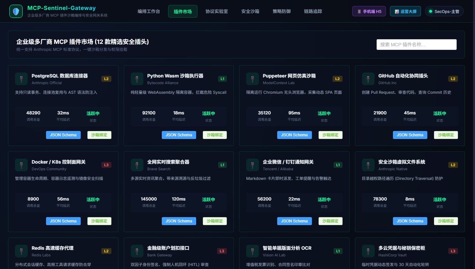Image resolution: width=475 pixels, height=269 pixels.
Task: Click the PostgreSQL 数据库连接器 plug icon
Action: coord(21,79)
